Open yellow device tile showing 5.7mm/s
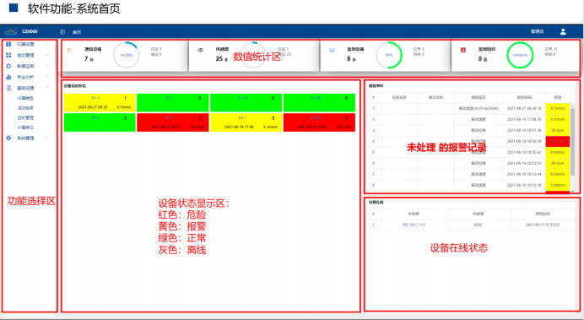This screenshot has height=320, width=584. click(x=100, y=103)
